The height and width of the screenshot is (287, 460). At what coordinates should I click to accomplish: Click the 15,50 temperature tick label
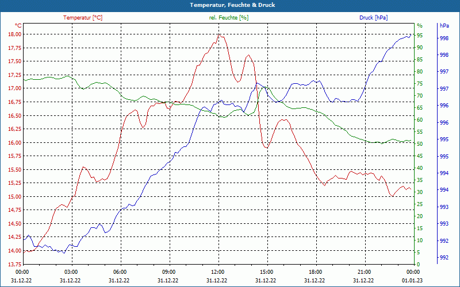[x=14, y=170]
